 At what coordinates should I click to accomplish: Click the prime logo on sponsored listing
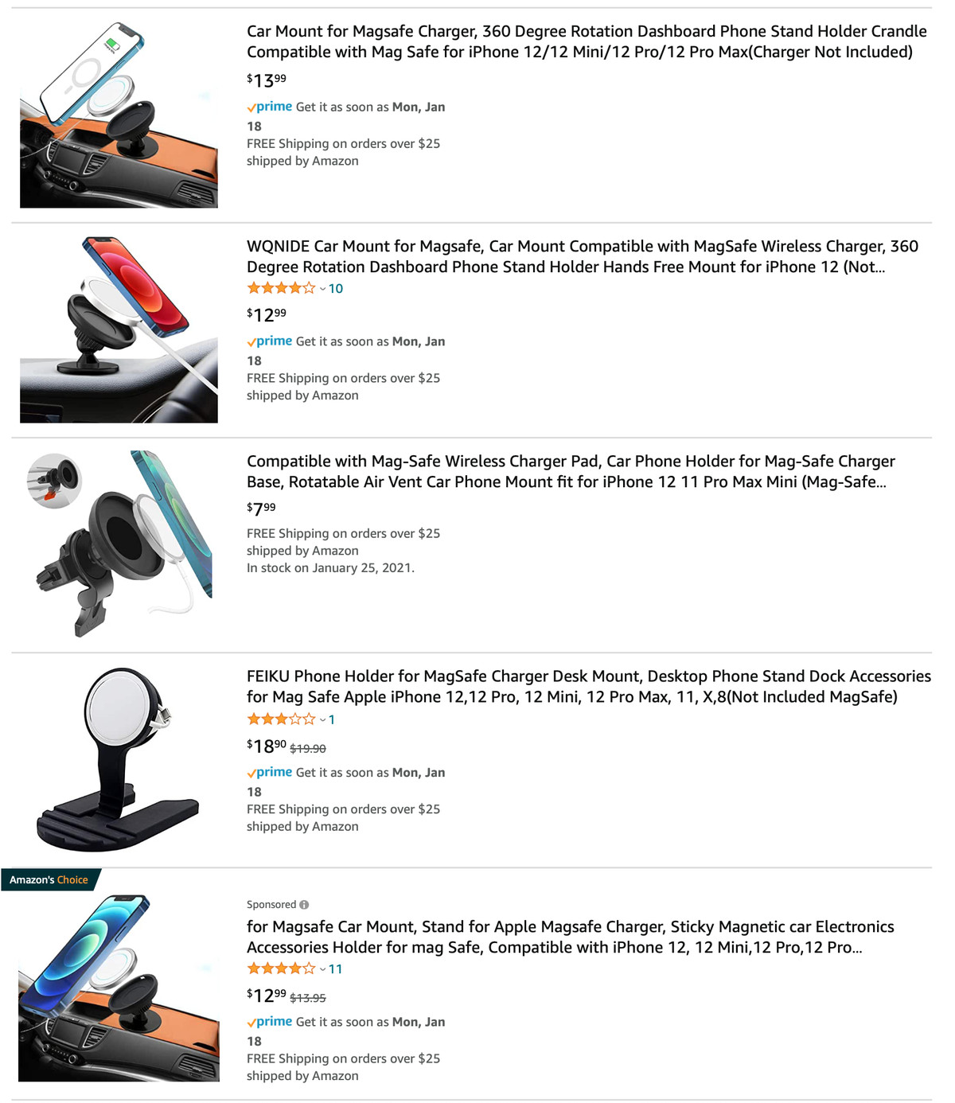pos(270,1022)
